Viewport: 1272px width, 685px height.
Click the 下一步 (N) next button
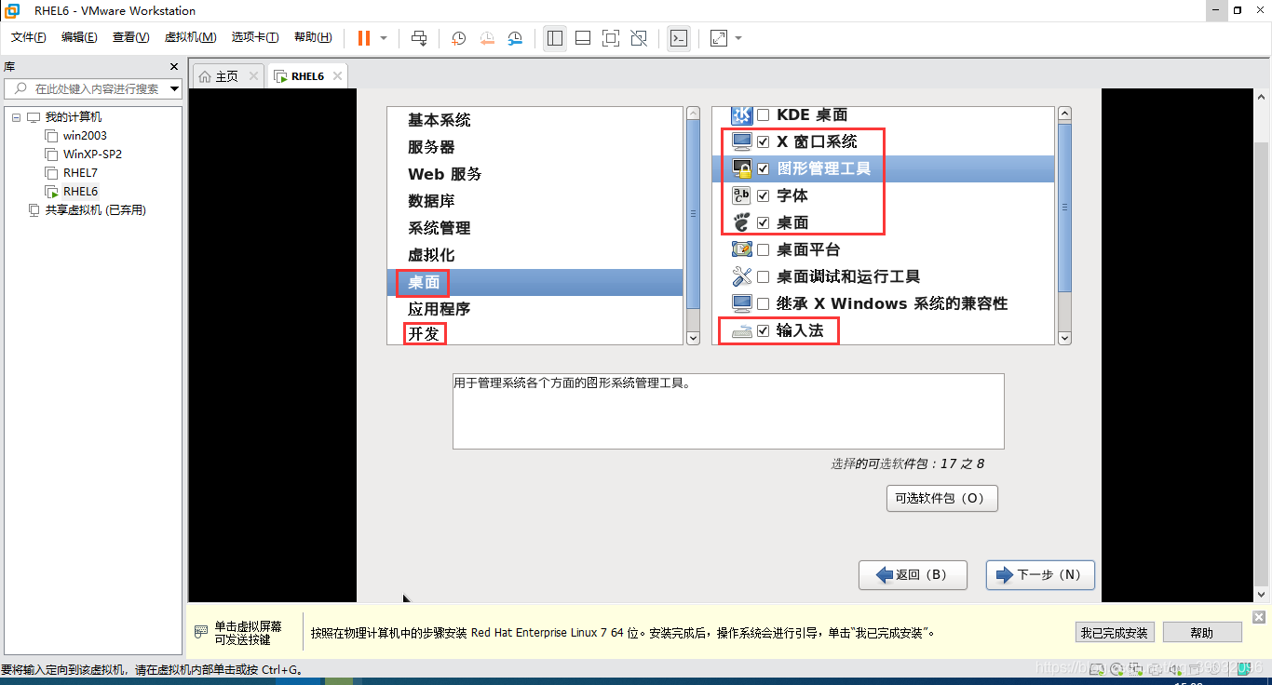point(1040,575)
